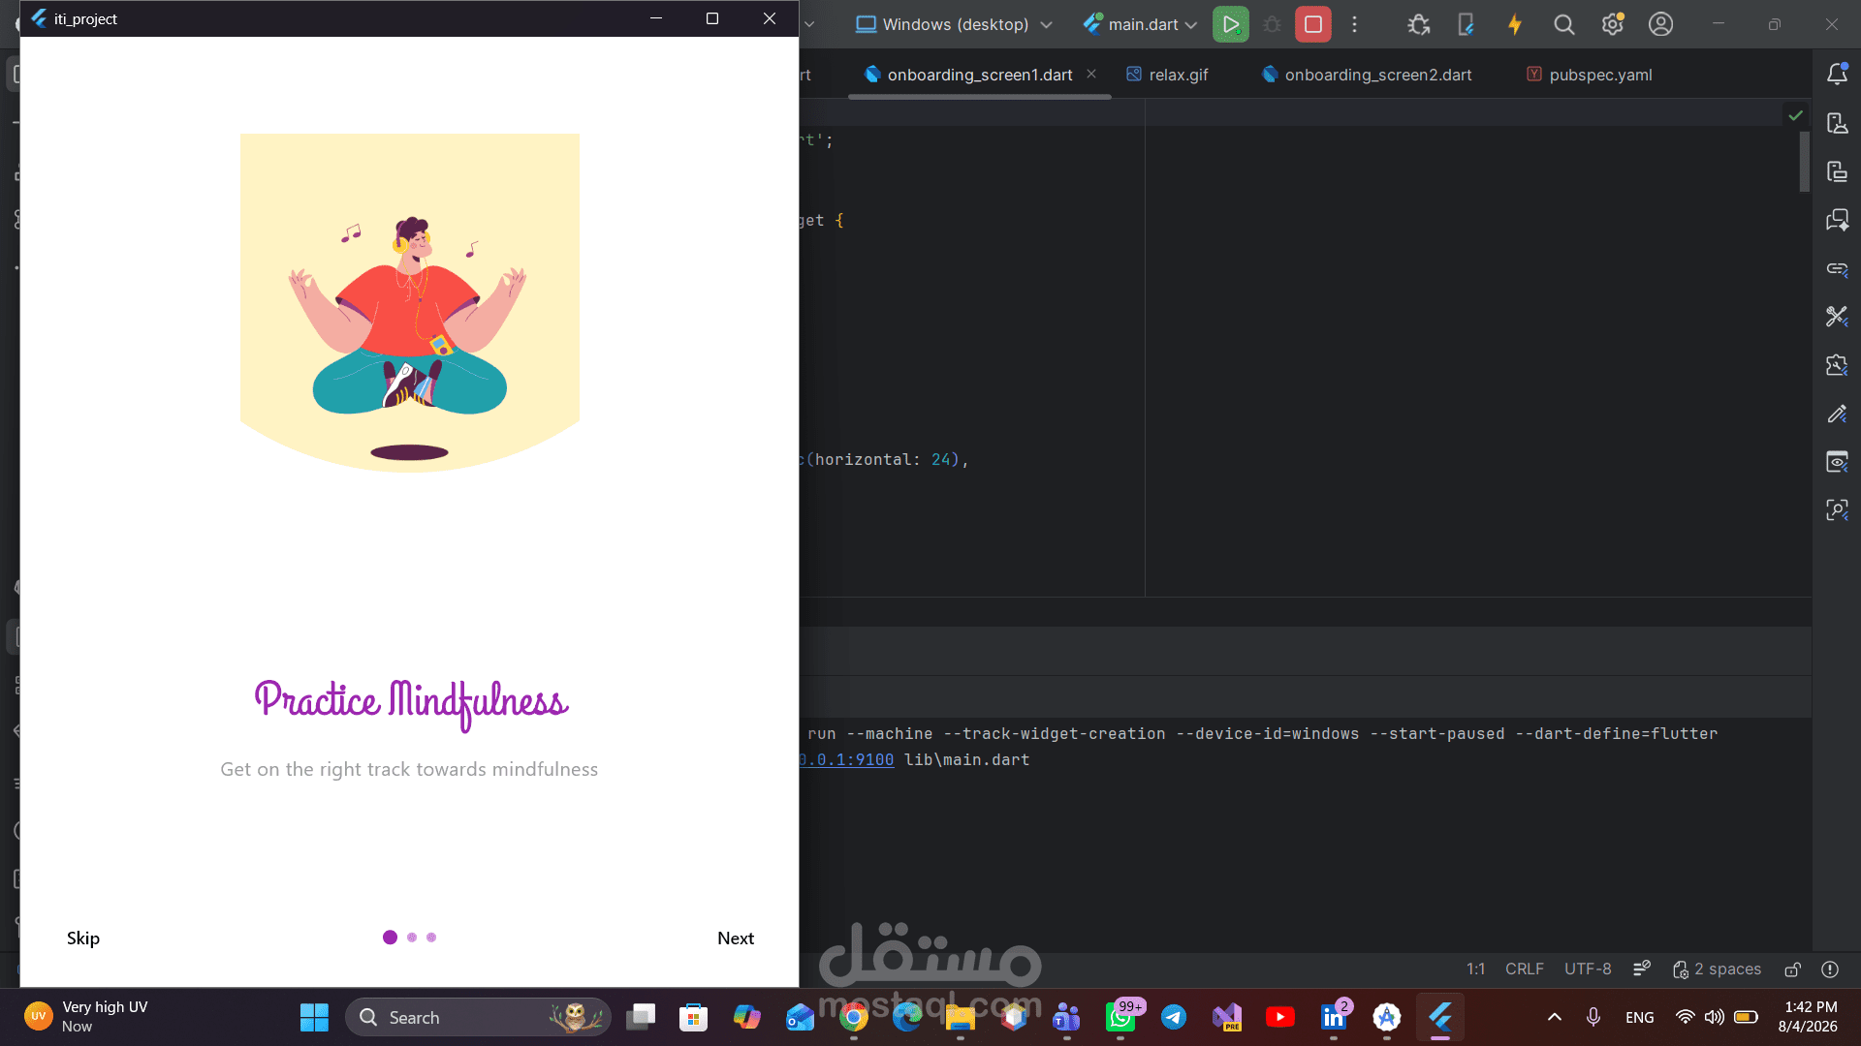Click Attach Debugger to Process icon

[1419, 24]
